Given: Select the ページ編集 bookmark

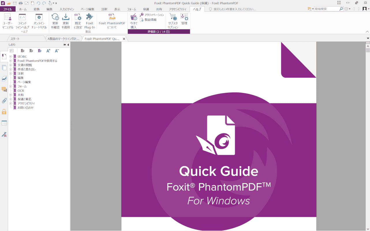Looking at the screenshot, I should [x=24, y=82].
